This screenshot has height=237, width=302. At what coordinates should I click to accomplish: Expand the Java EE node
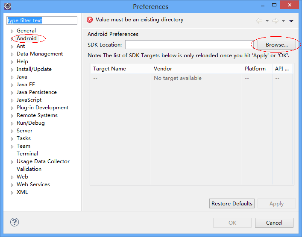coord(12,85)
